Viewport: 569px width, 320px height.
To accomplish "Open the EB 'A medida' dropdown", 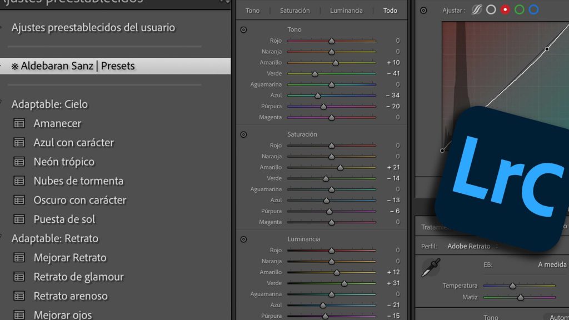I will (x=552, y=264).
